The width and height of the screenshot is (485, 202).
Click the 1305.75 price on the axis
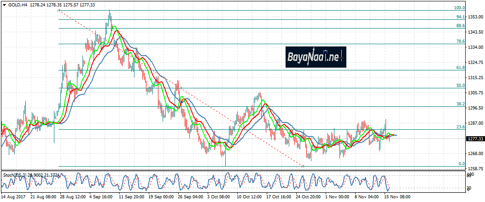coord(475,93)
